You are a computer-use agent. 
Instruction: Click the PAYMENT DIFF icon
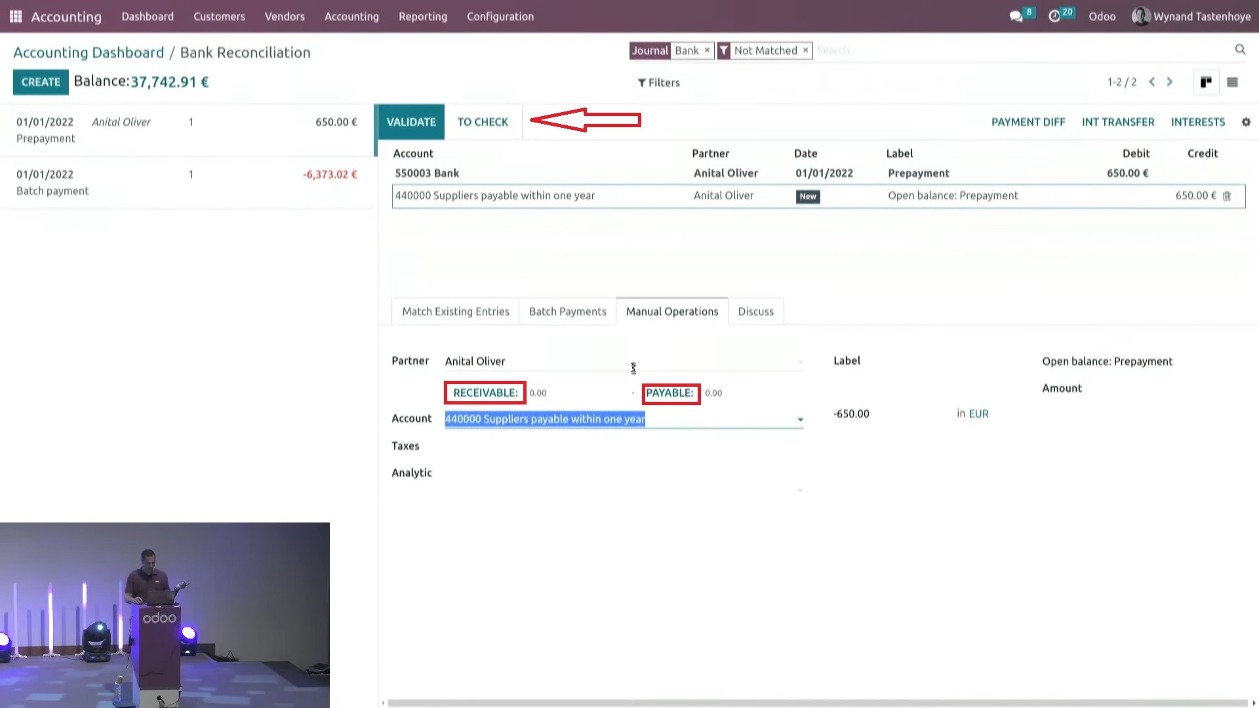tap(1028, 121)
